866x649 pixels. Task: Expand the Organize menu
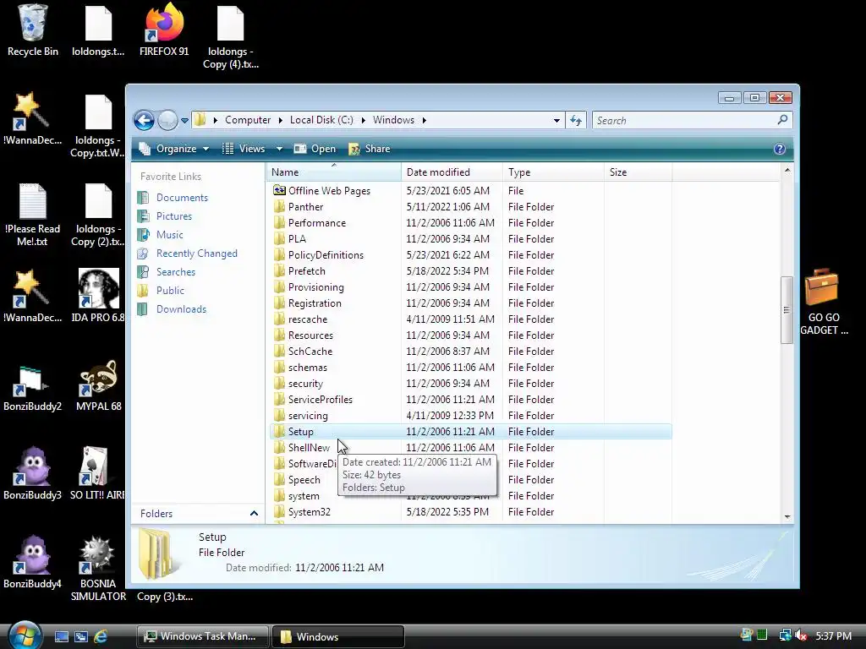pos(174,149)
